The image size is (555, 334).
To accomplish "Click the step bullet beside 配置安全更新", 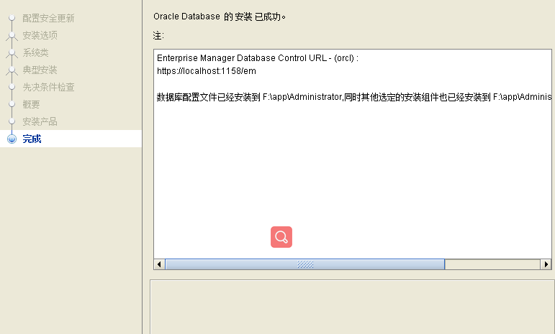I will (12, 18).
